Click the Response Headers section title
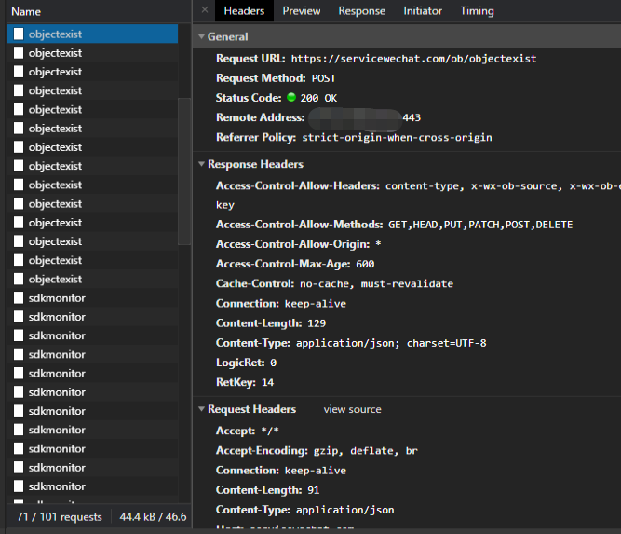Viewport: 621px width, 534px height. pyautogui.click(x=255, y=164)
